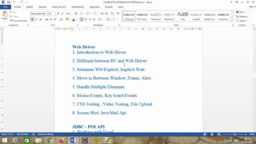The width and height of the screenshot is (256, 144).
Task: Open the font name dropdown
Action: coord(46,14)
